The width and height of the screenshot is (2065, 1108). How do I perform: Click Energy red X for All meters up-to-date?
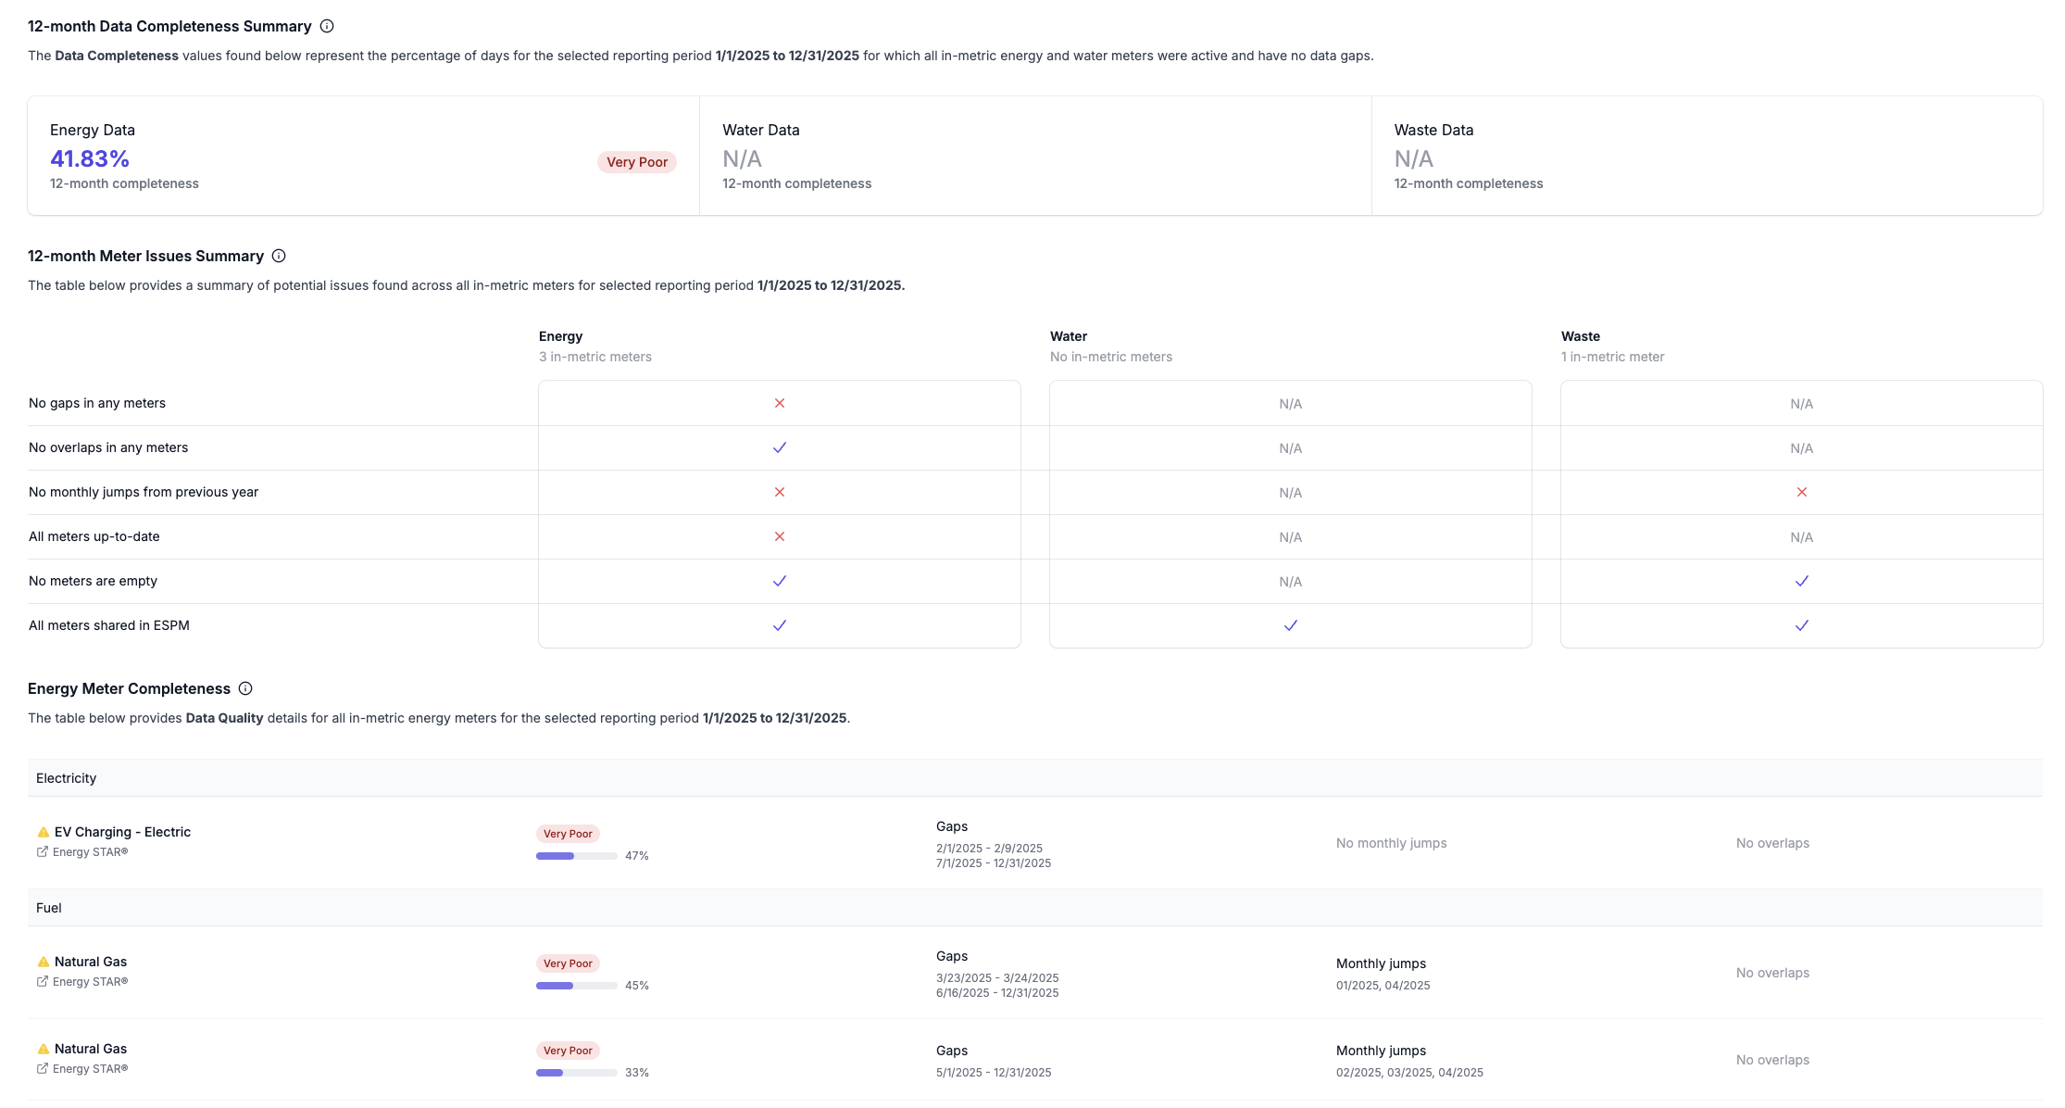click(779, 536)
